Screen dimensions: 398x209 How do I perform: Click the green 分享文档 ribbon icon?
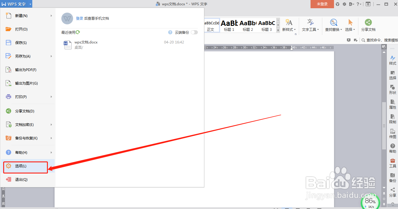[x=368, y=22]
